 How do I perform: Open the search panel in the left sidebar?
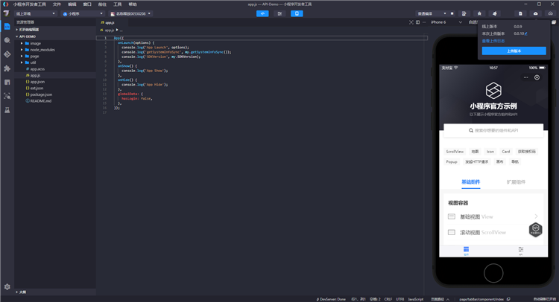pyautogui.click(x=7, y=40)
